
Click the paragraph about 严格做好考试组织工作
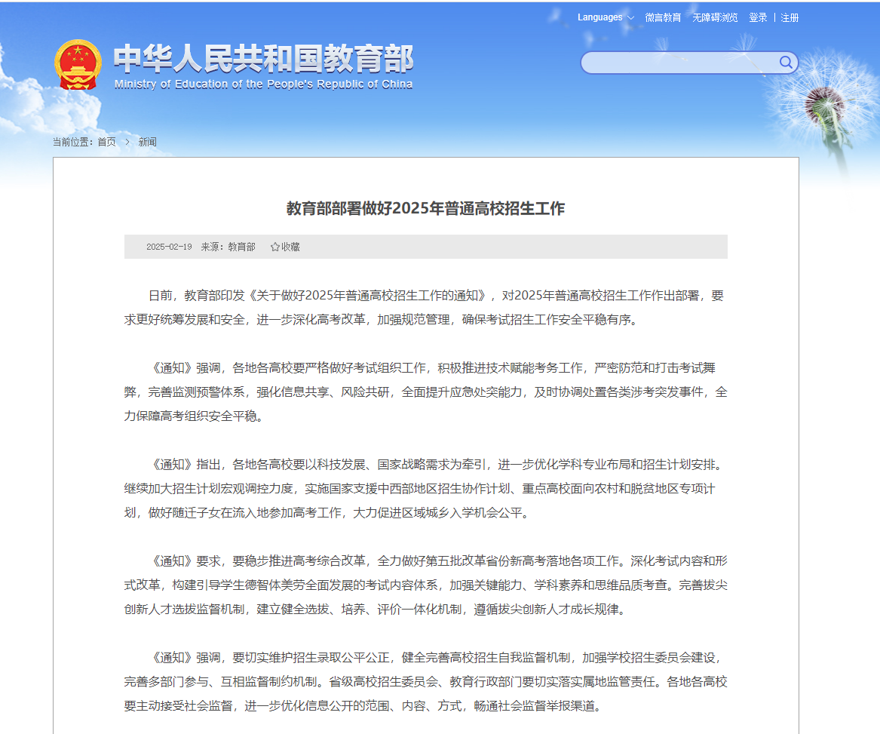click(x=425, y=392)
